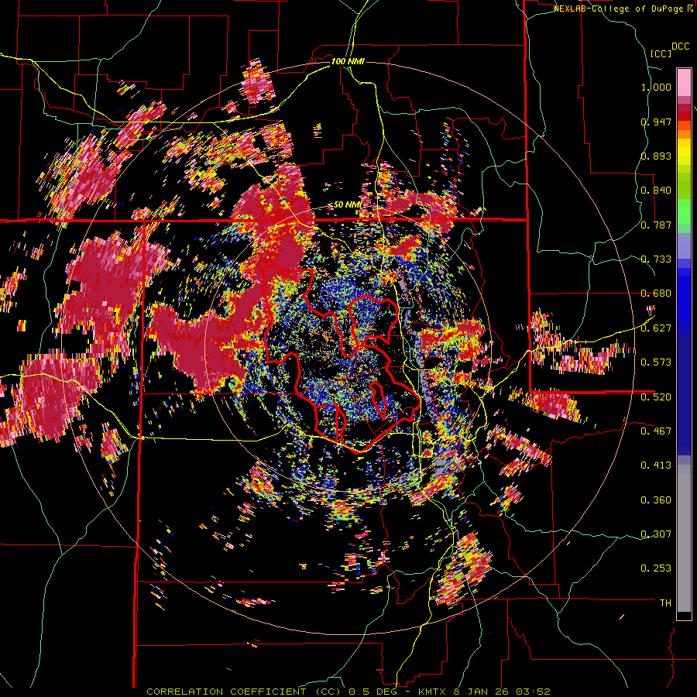Click the 0.787 scale value

(656, 225)
